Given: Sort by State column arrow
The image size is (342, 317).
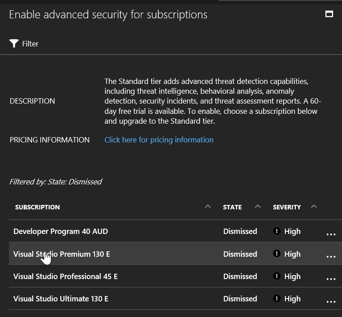Looking at the screenshot, I should 257,207.
